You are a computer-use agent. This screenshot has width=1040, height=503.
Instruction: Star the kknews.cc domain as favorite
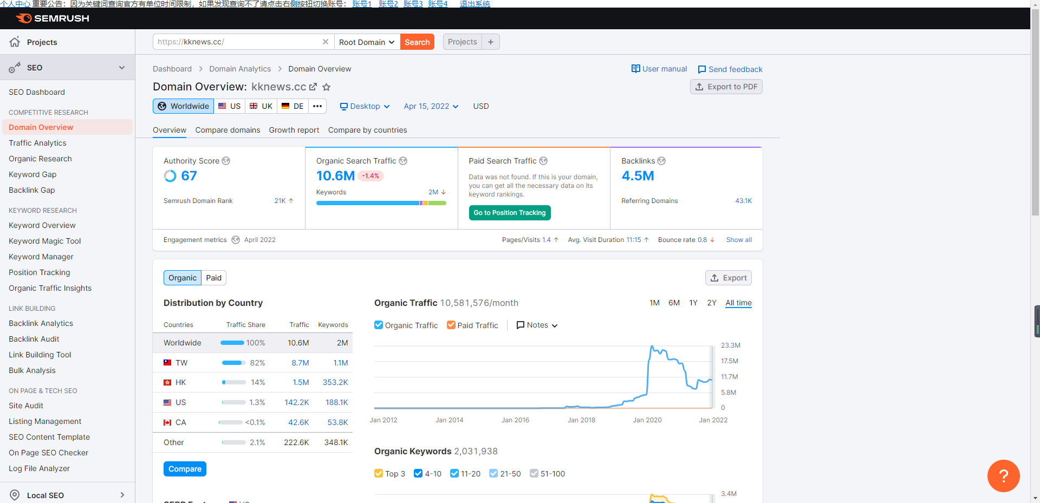326,87
